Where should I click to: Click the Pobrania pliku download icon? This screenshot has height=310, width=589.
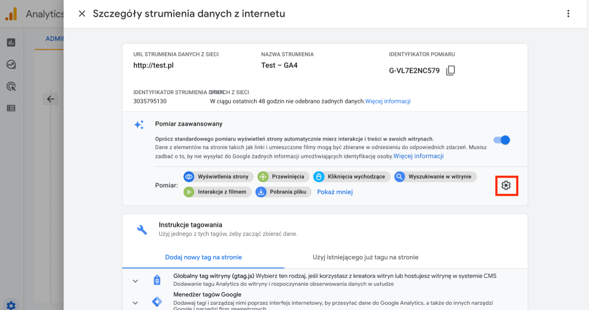point(261,192)
